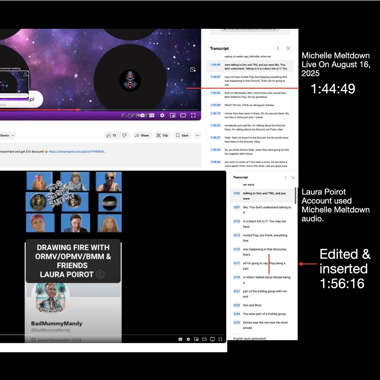The width and height of the screenshot is (380, 380).
Task: Enter fullscreen in upper video player
Action: tap(193, 115)
